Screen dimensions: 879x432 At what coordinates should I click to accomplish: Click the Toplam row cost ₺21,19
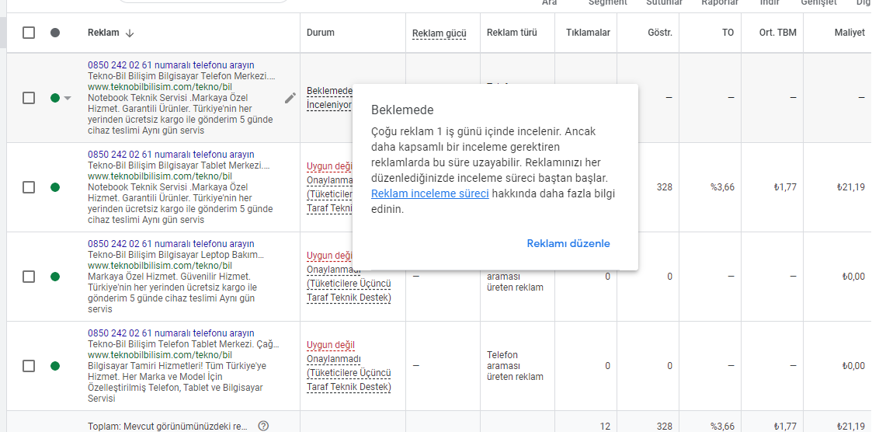click(850, 426)
